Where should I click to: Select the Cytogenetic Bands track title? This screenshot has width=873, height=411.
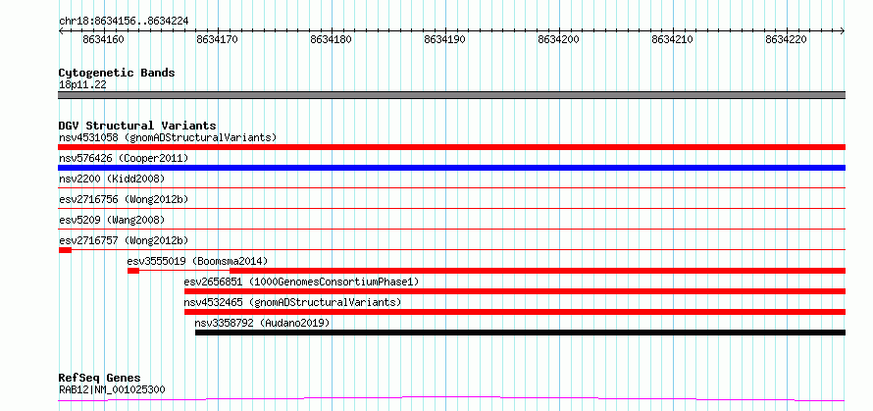pos(117,73)
